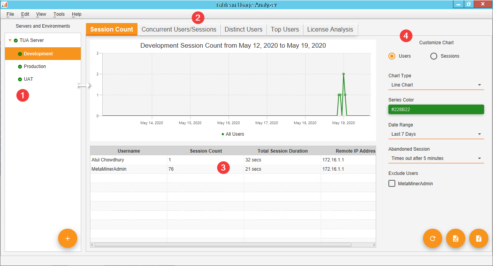Screen dimensions: 493x266
Task: Click the Development Session Count chart title
Action: [233, 45]
